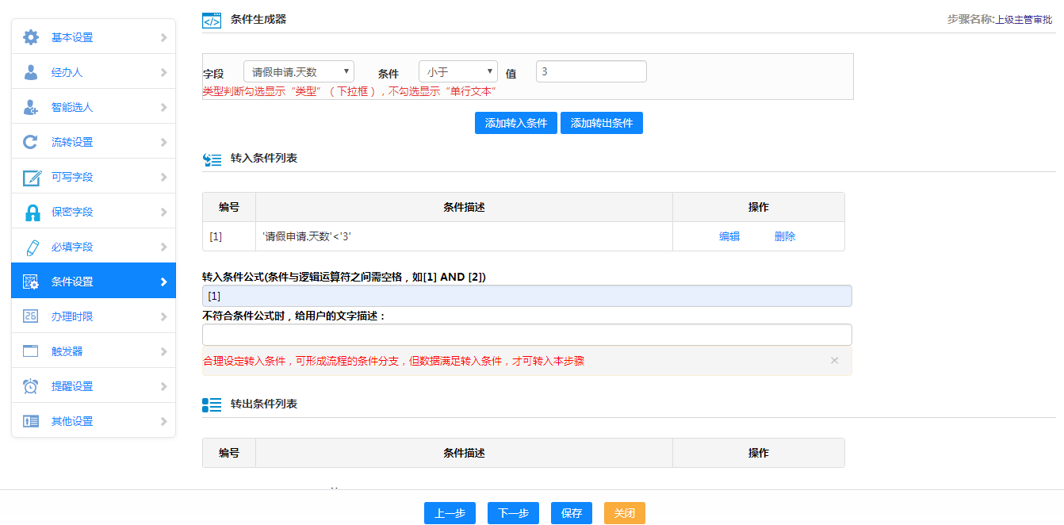This screenshot has width=1064, height=525.
Task: Click the calendar icon beside 办理时限
Action: coord(31,316)
